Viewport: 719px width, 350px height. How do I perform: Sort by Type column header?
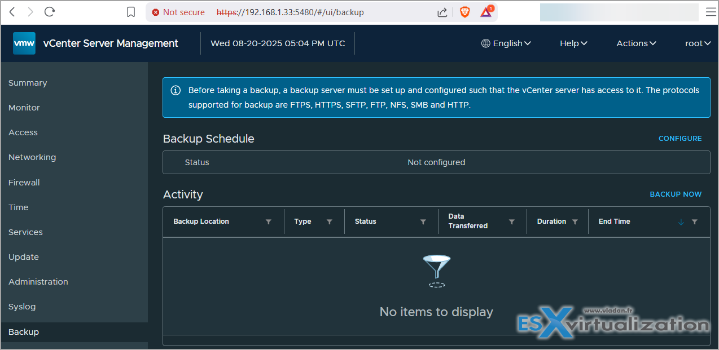pos(302,221)
